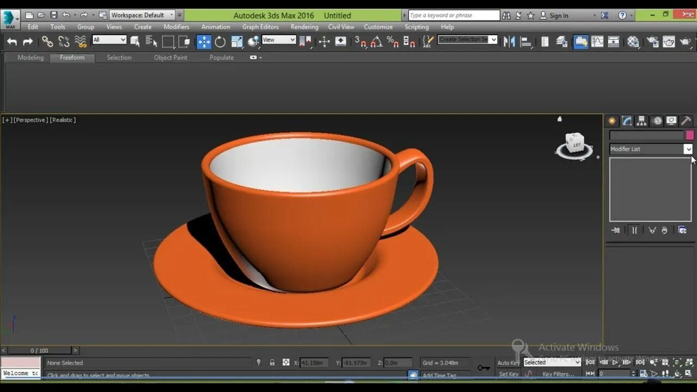The height and width of the screenshot is (392, 697).
Task: Open the Workspace: Default dropdown
Action: coord(143,15)
